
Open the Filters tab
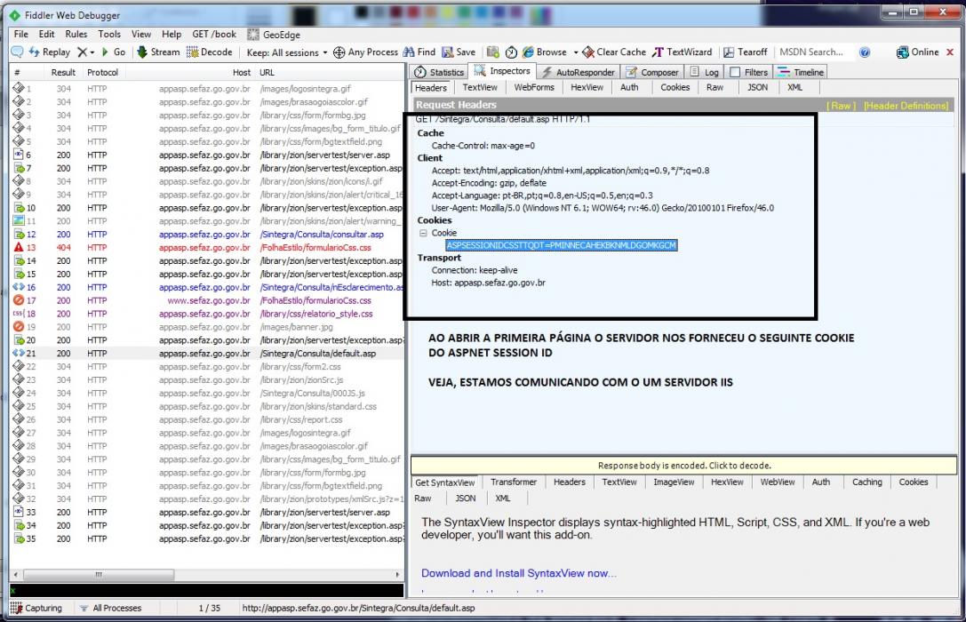749,72
